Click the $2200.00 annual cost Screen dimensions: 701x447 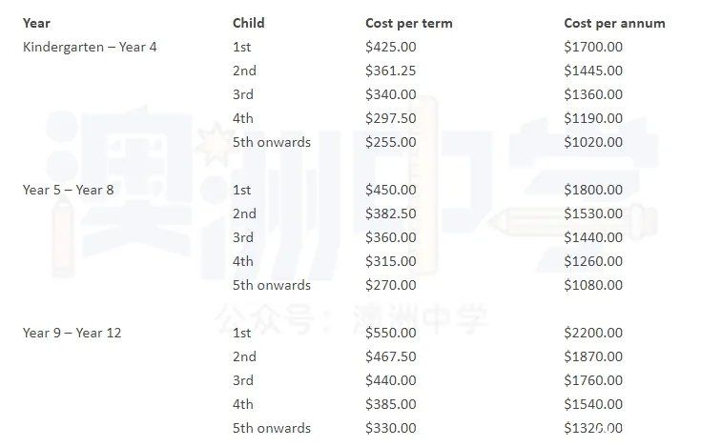[593, 333]
